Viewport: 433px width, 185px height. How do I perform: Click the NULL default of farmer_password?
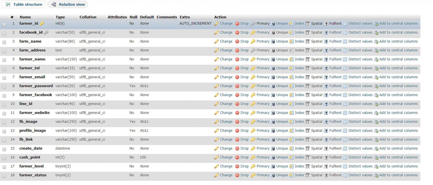coord(144,86)
